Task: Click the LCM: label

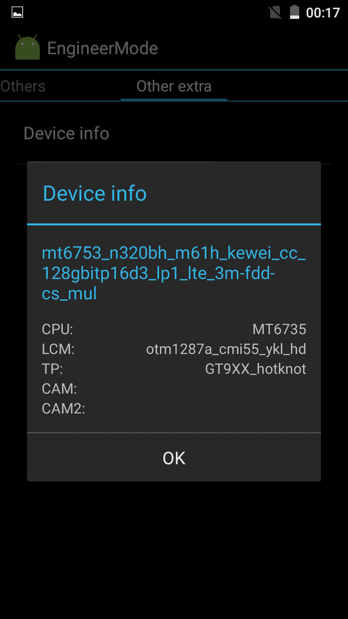Action: click(x=58, y=350)
